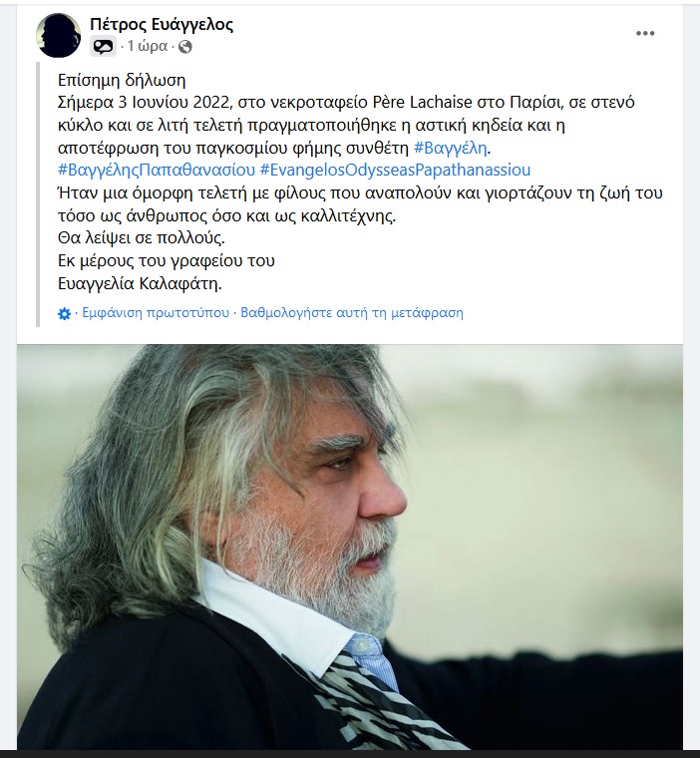Open the post options three-dots menu
The height and width of the screenshot is (758, 700).
point(645,33)
